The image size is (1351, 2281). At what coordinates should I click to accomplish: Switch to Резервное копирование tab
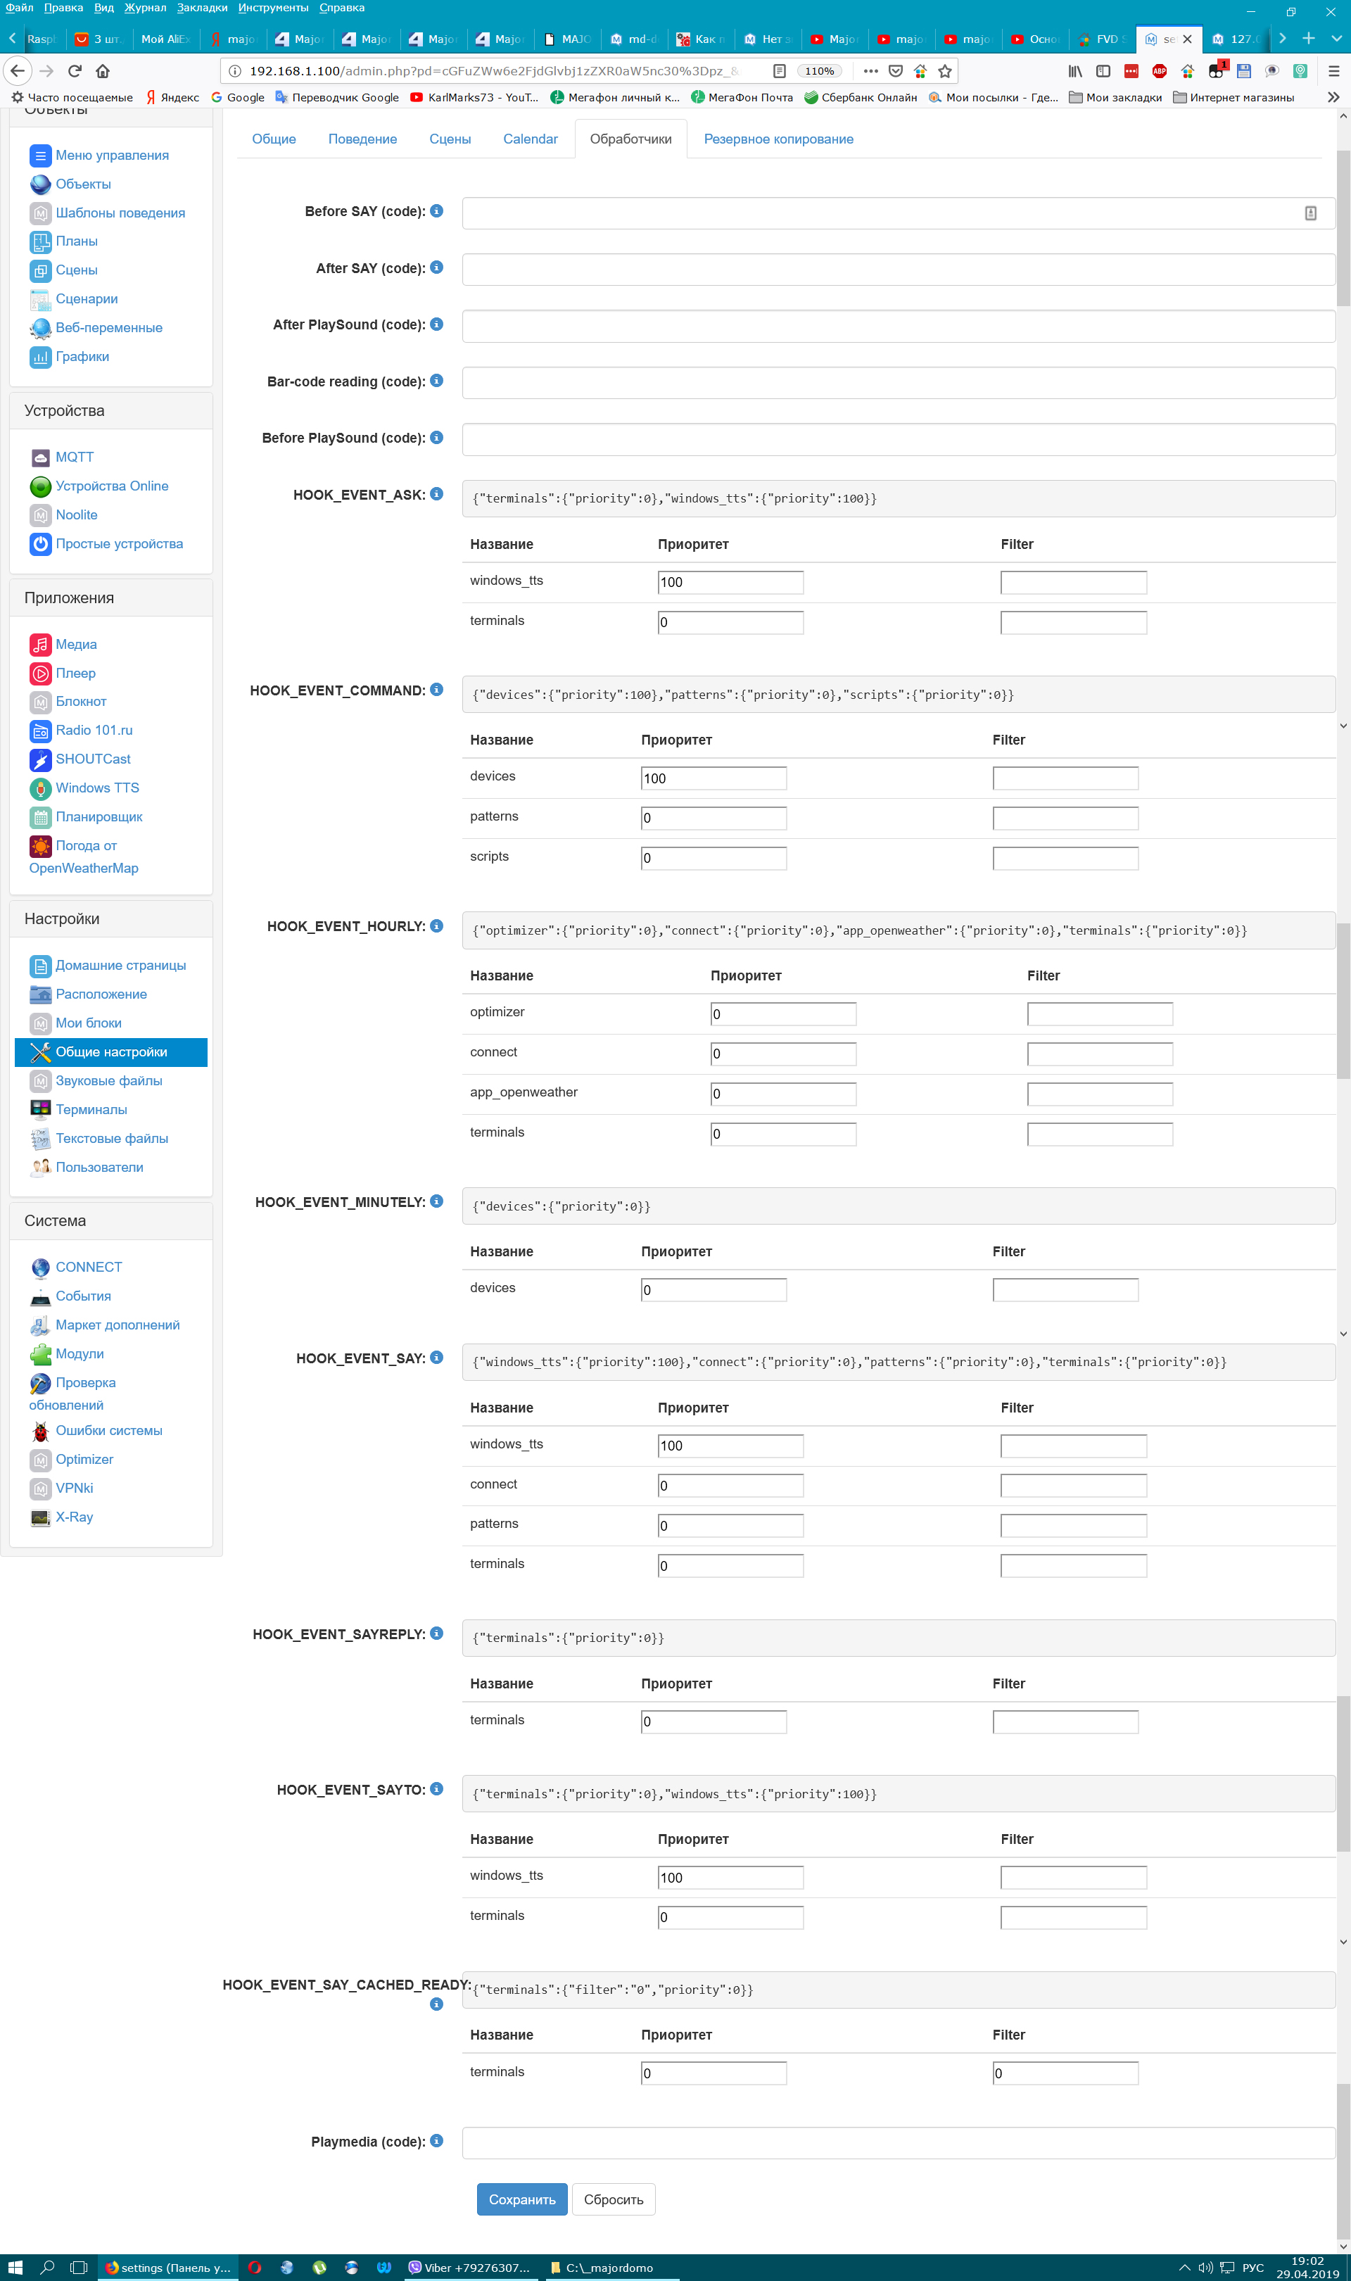(x=778, y=139)
